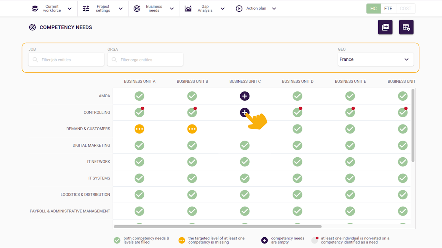442x248 pixels.
Task: Switch to COST view
Action: pos(405,9)
